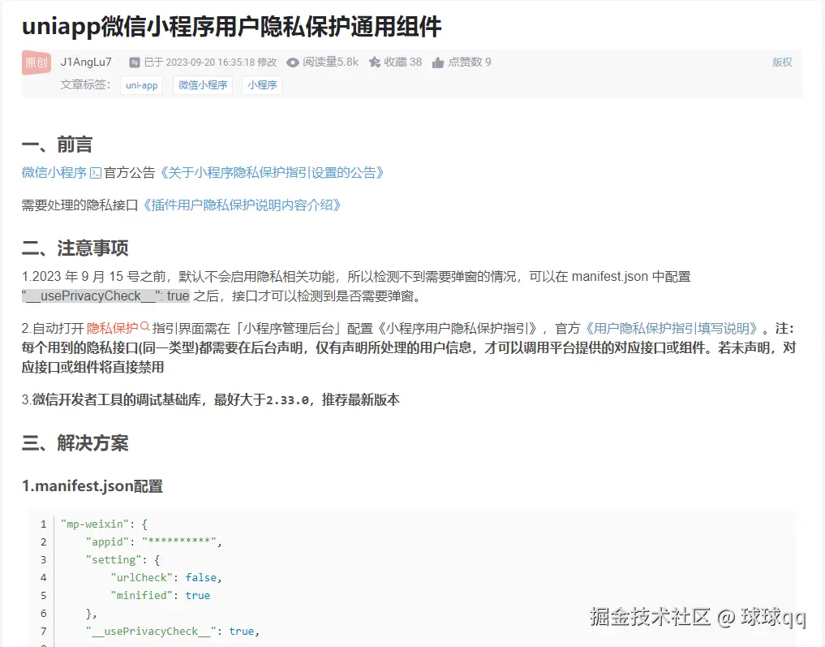Click the 已于 2023-09-20 16:35:18 修改 timestamp
The height and width of the screenshot is (647, 825).
[210, 63]
